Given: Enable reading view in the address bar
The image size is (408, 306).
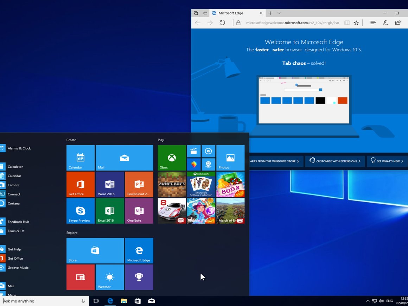Looking at the screenshot, I should click(x=347, y=22).
